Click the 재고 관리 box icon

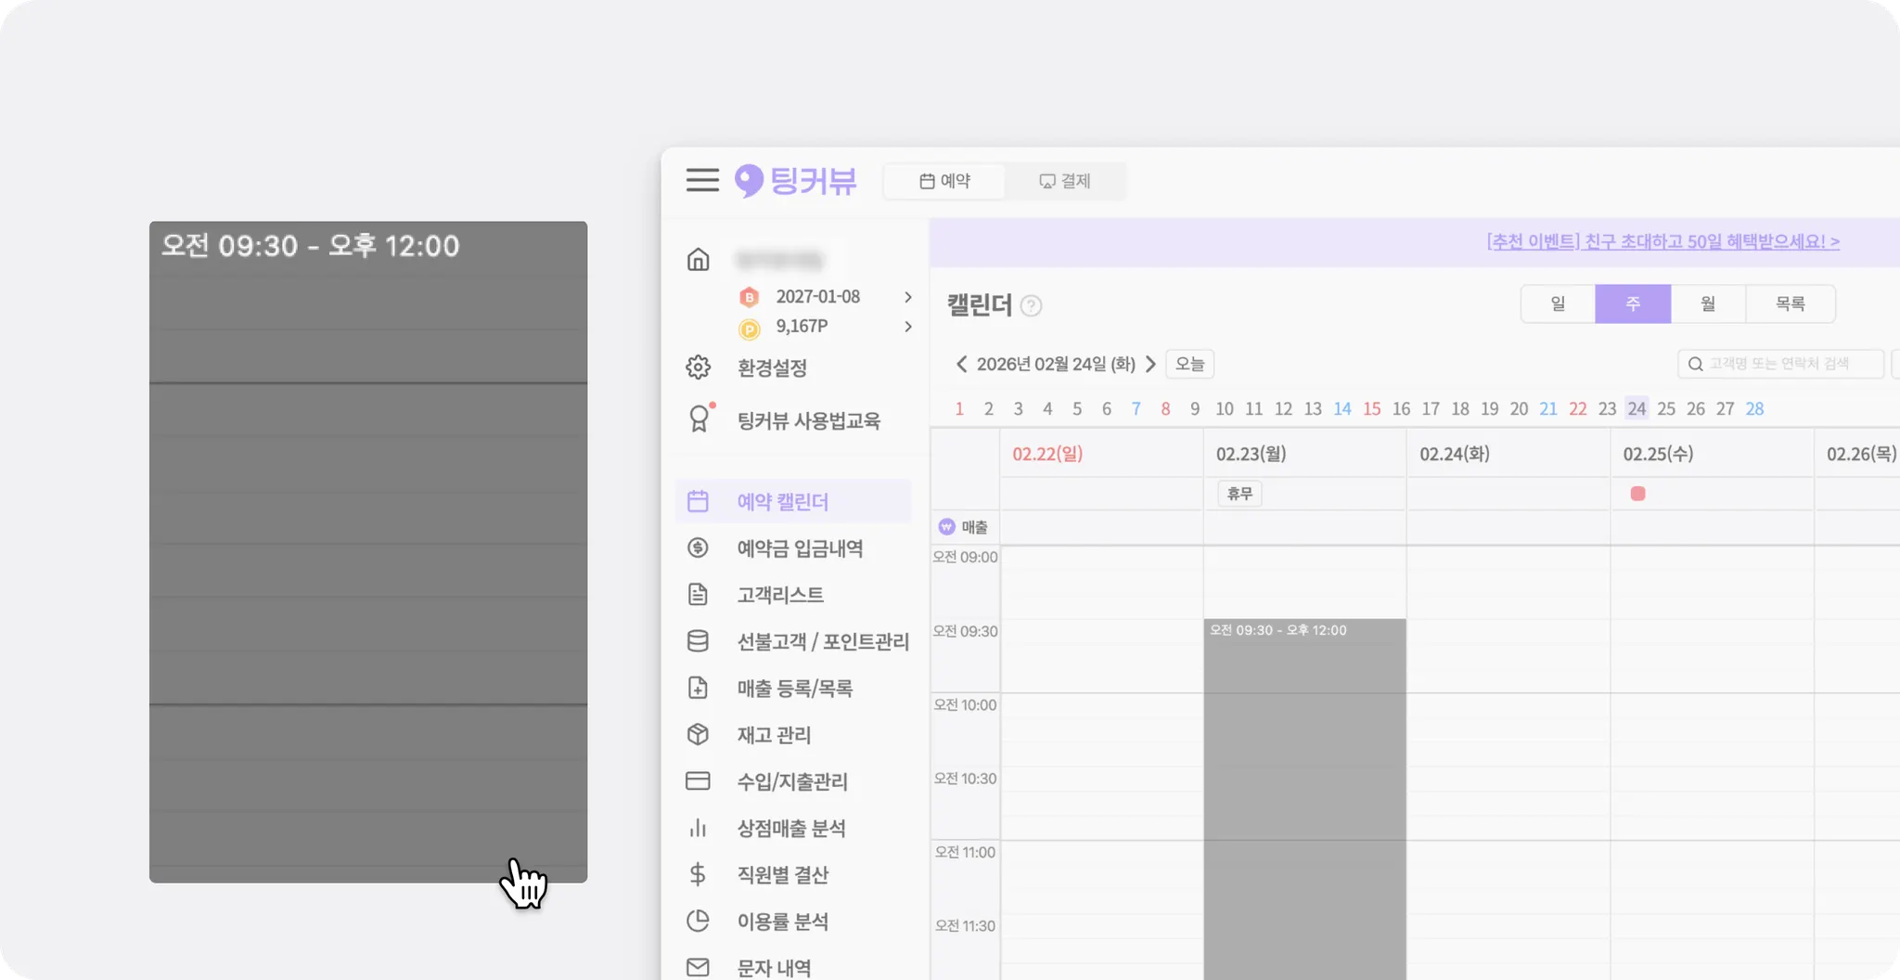click(x=698, y=734)
